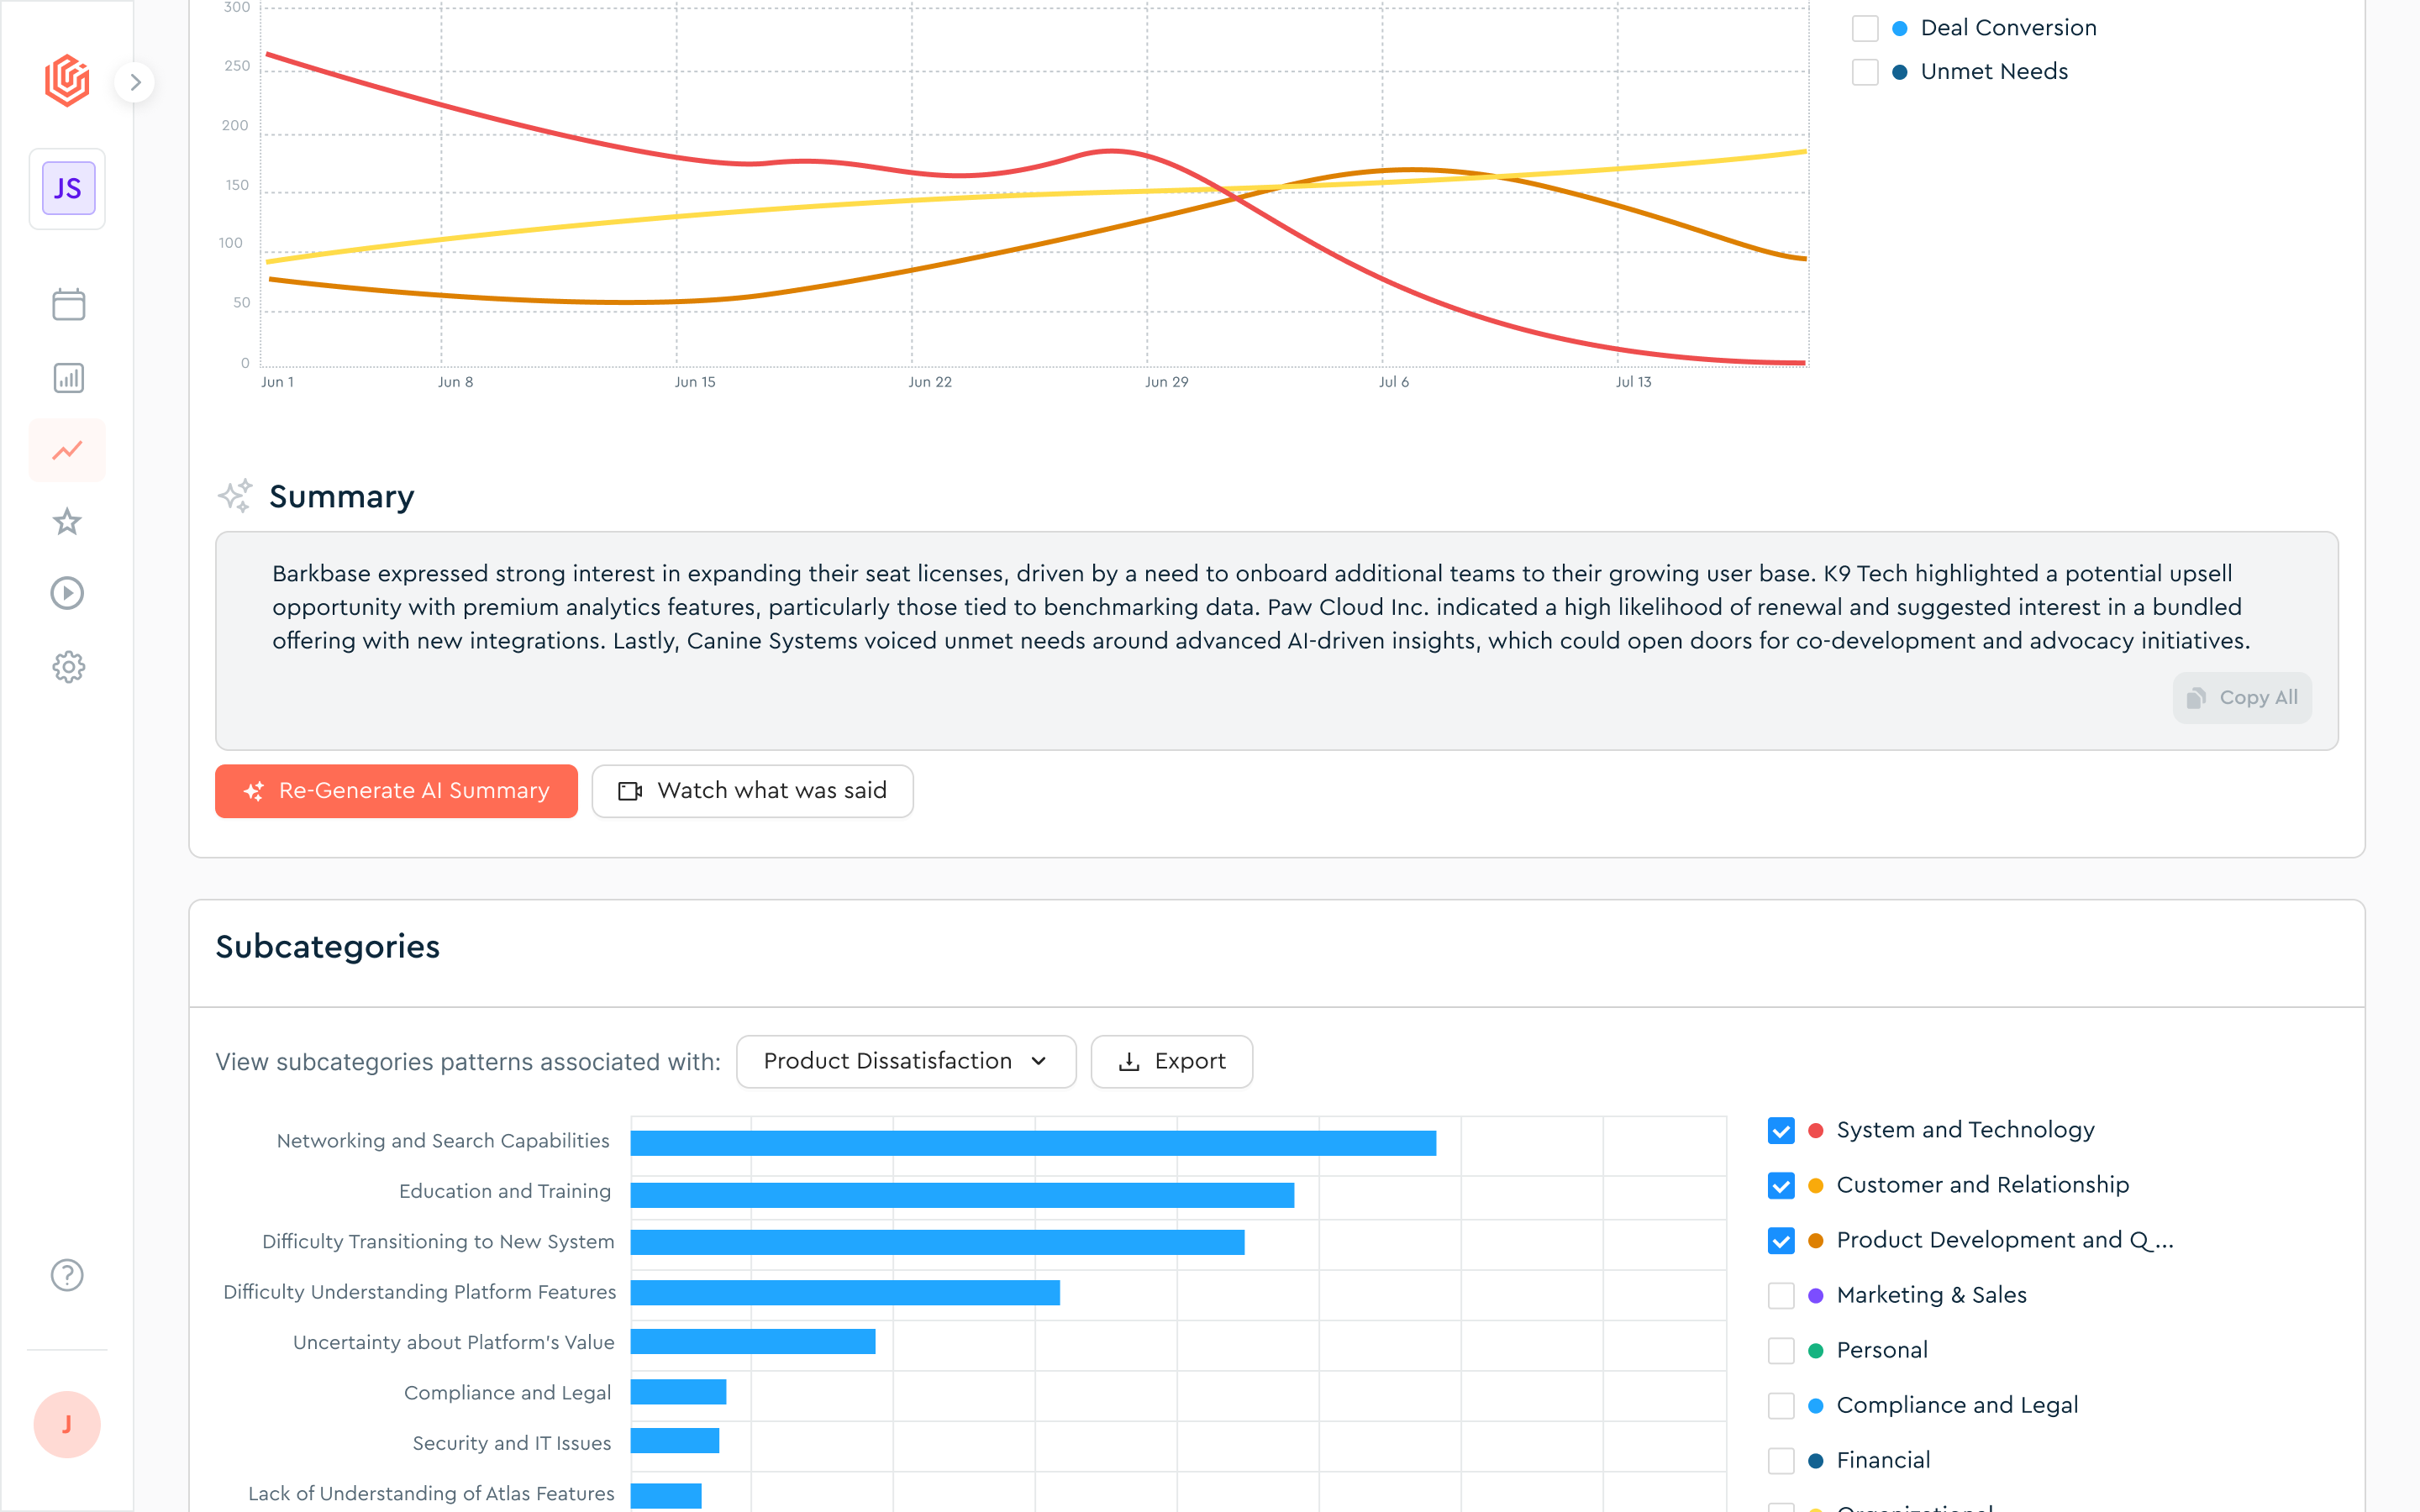
Task: Open the JS workspace switcher
Action: pos(68,189)
